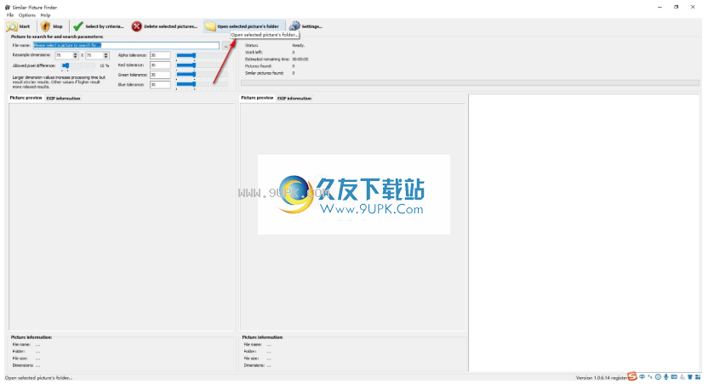The image size is (708, 390).
Task: Open the emoji face tray icon
Action: 658,377
